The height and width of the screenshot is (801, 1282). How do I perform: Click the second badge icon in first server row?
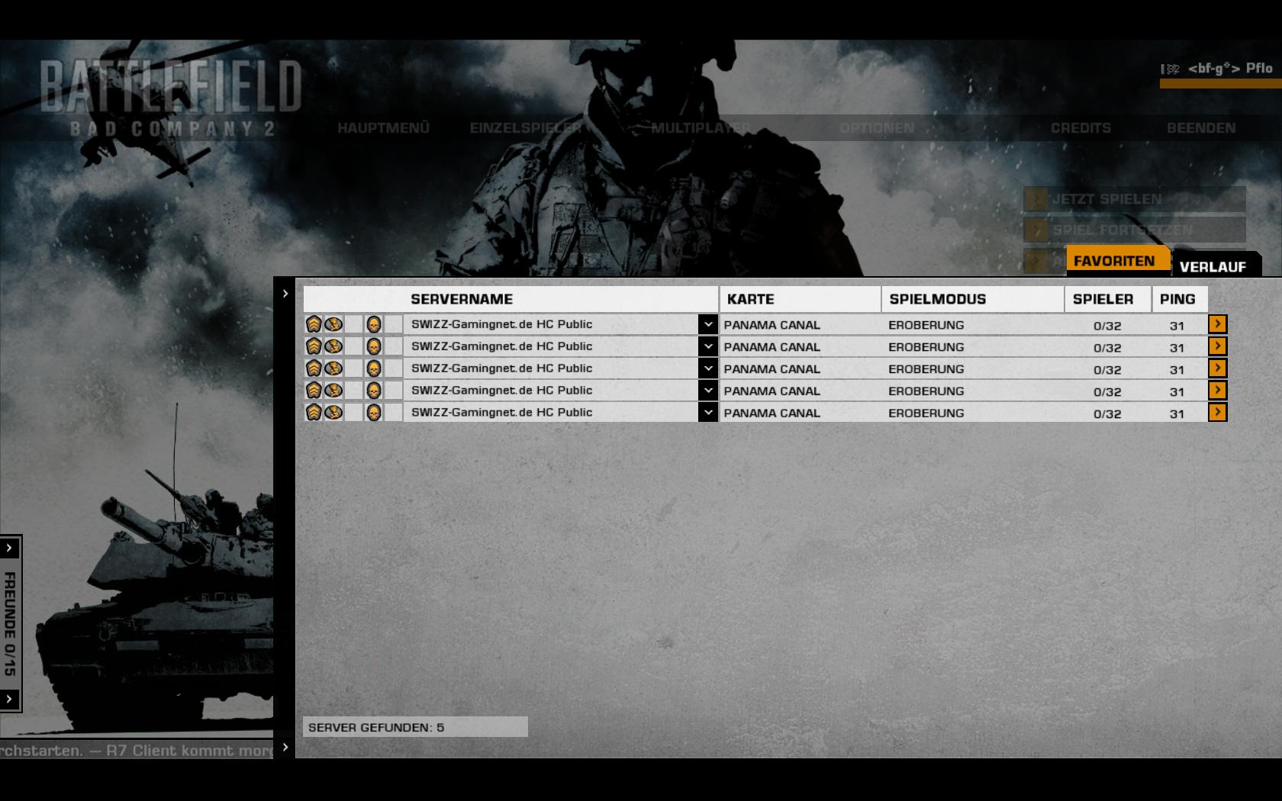pyautogui.click(x=333, y=324)
